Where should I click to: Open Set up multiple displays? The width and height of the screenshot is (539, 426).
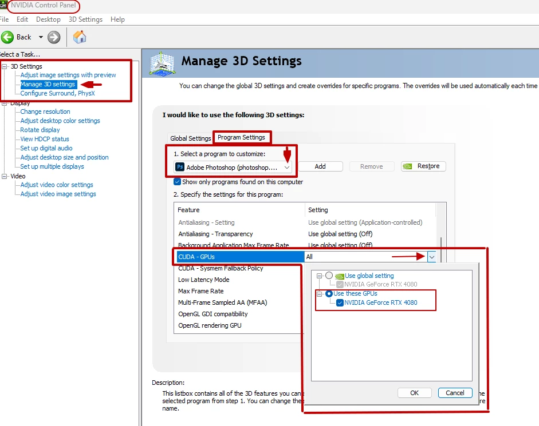point(52,166)
